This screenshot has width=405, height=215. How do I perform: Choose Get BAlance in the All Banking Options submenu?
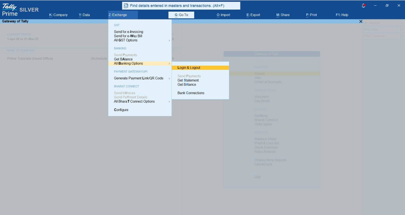[x=187, y=85]
